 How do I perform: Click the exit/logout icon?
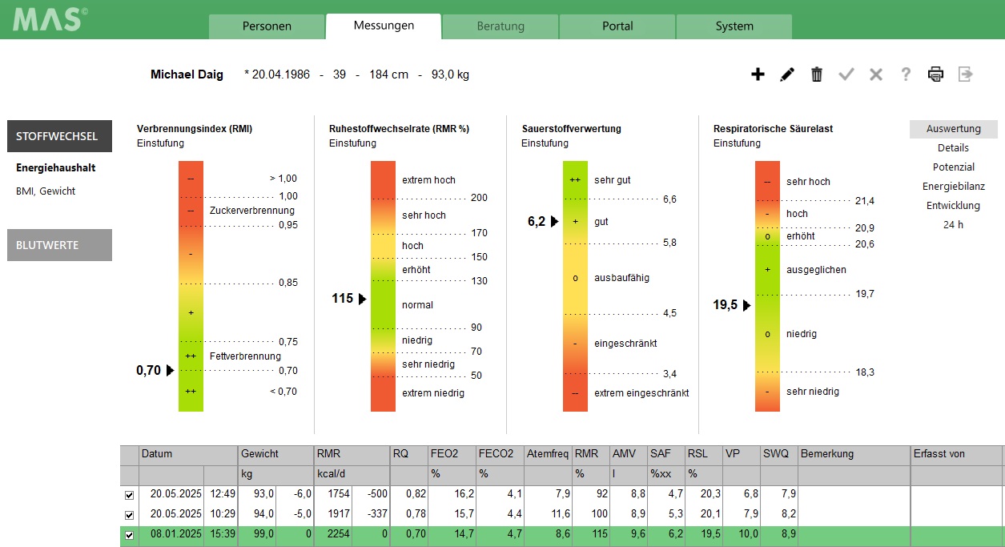967,74
